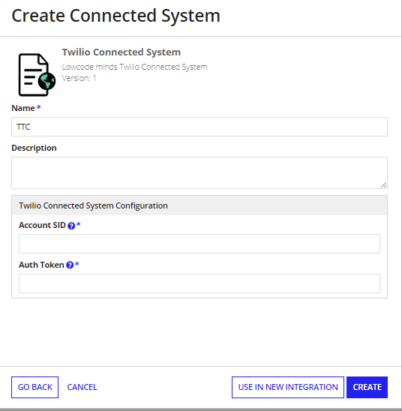The width and height of the screenshot is (402, 411).
Task: Click the Description box resize handle
Action: tap(384, 185)
